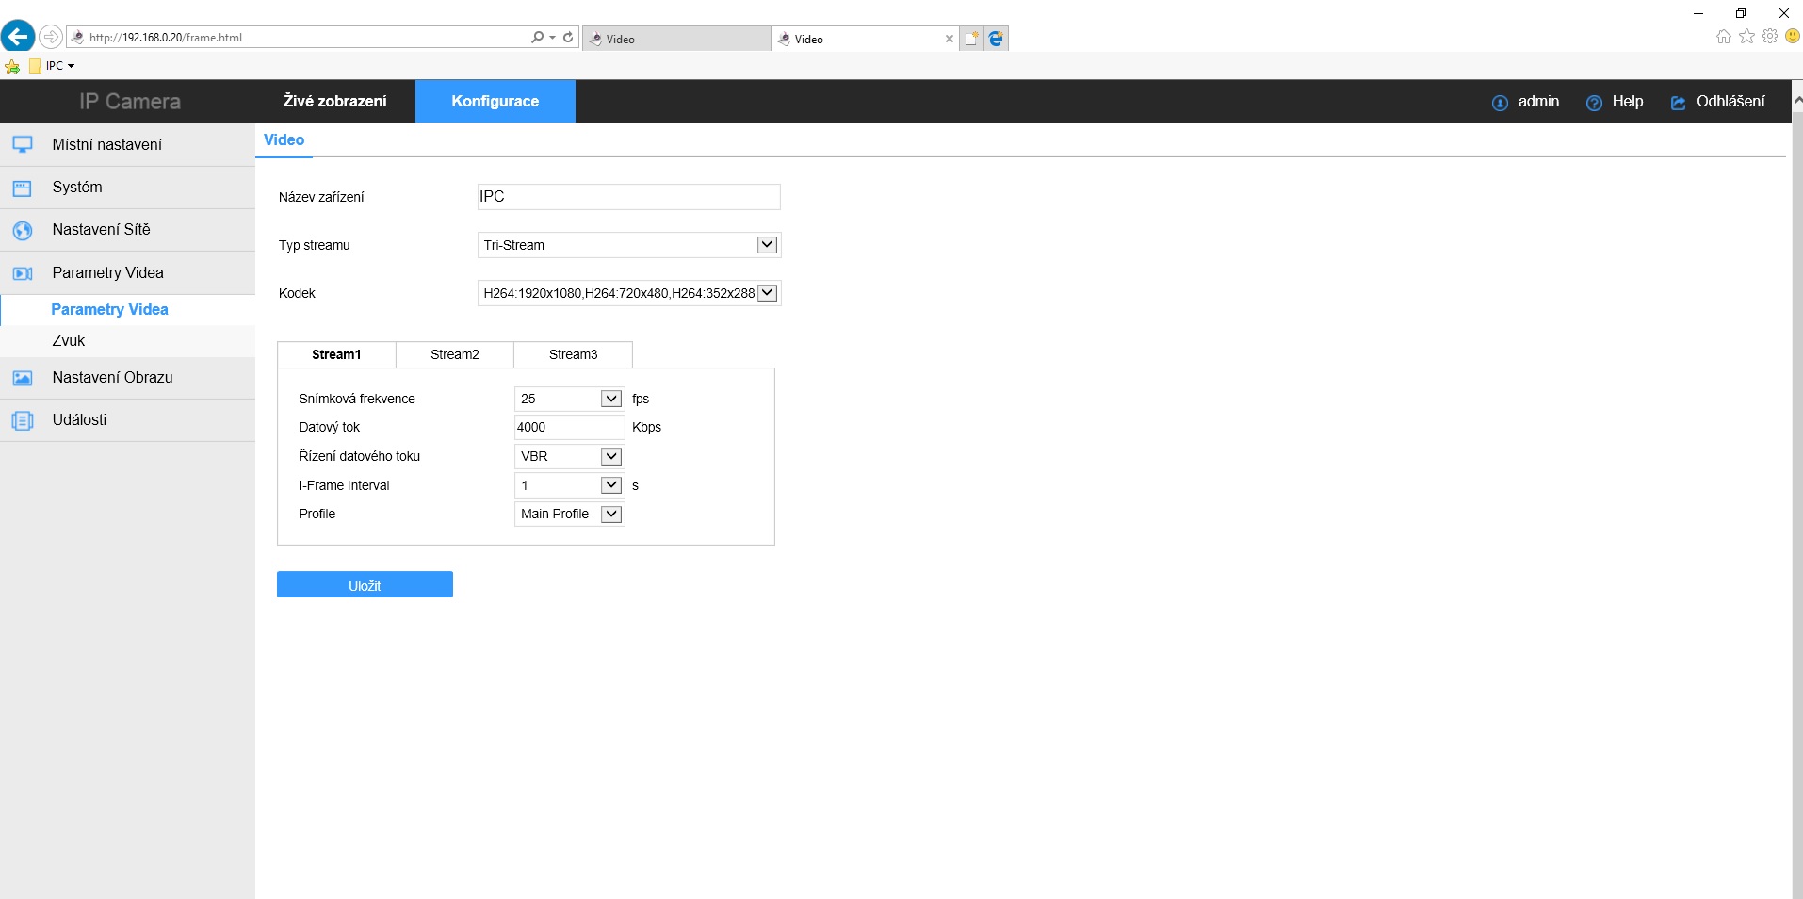
Task: Click the IP Camera logo text
Action: (x=130, y=102)
